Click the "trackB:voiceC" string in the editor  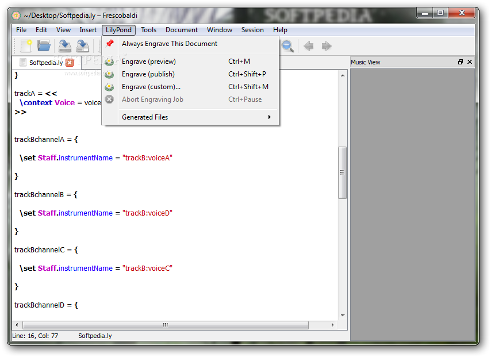click(147, 268)
